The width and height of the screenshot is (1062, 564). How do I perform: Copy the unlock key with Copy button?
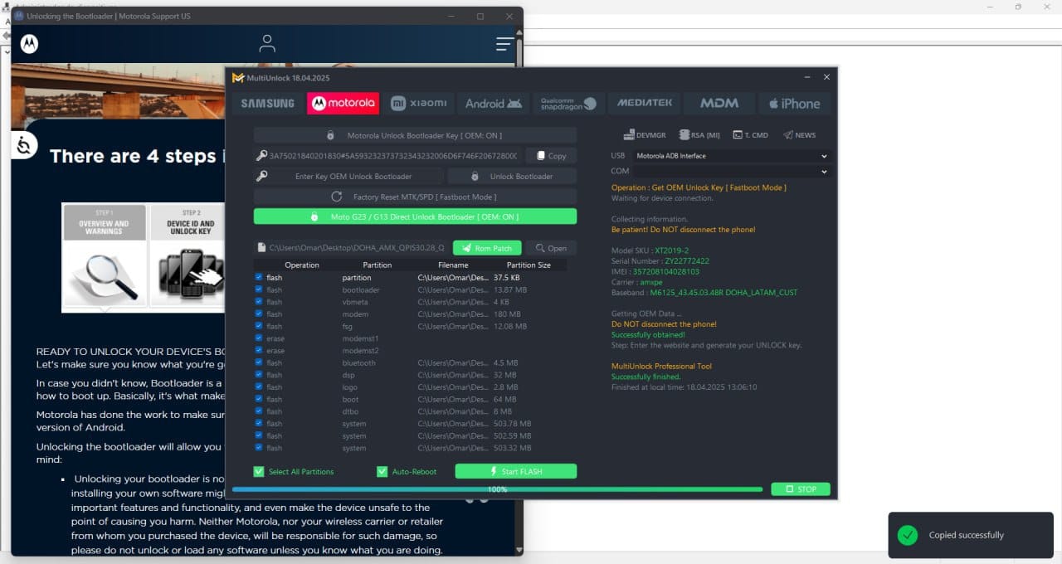pyautogui.click(x=551, y=155)
